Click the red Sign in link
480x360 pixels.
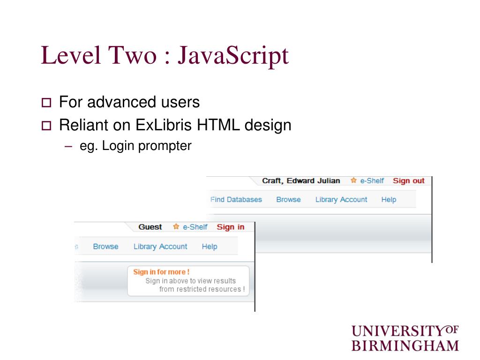tap(231, 227)
